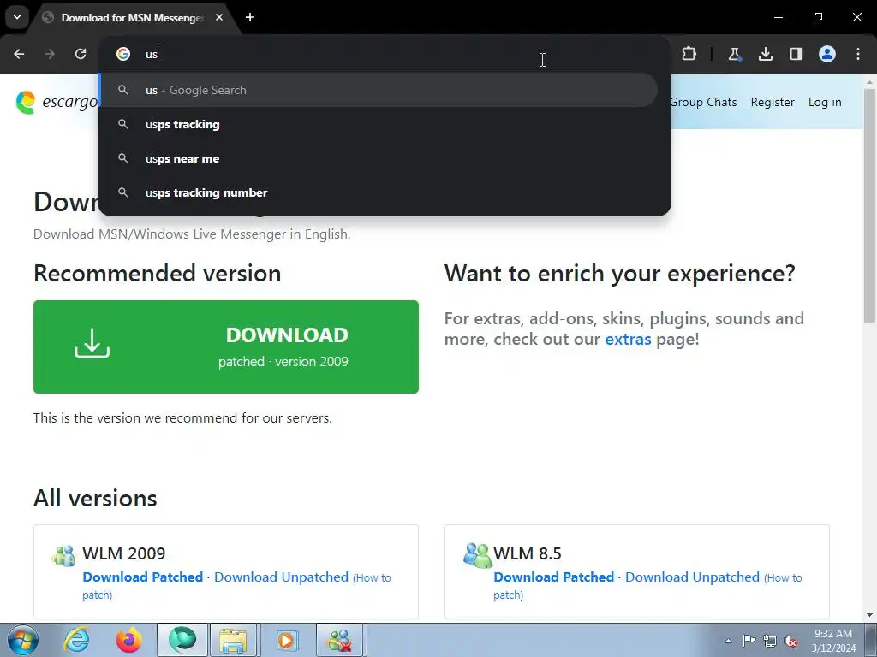
Task: Launch Firefox from taskbar
Action: (128, 640)
